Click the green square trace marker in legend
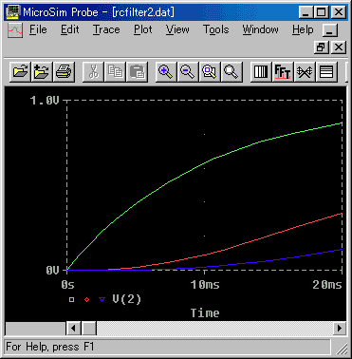Image resolution: width=352 pixels, height=359 pixels. pos(72,299)
